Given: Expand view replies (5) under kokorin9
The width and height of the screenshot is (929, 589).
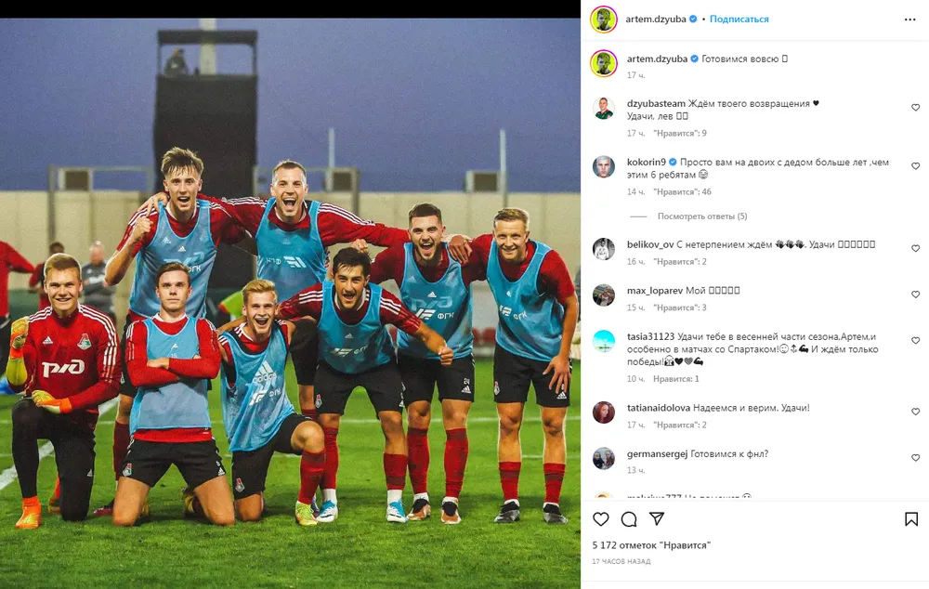Looking at the screenshot, I should click(702, 216).
